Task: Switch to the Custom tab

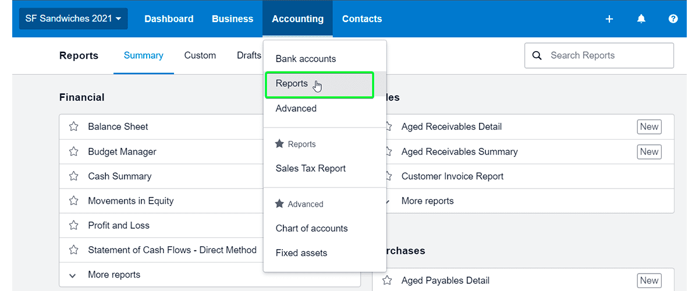Action: (x=200, y=55)
